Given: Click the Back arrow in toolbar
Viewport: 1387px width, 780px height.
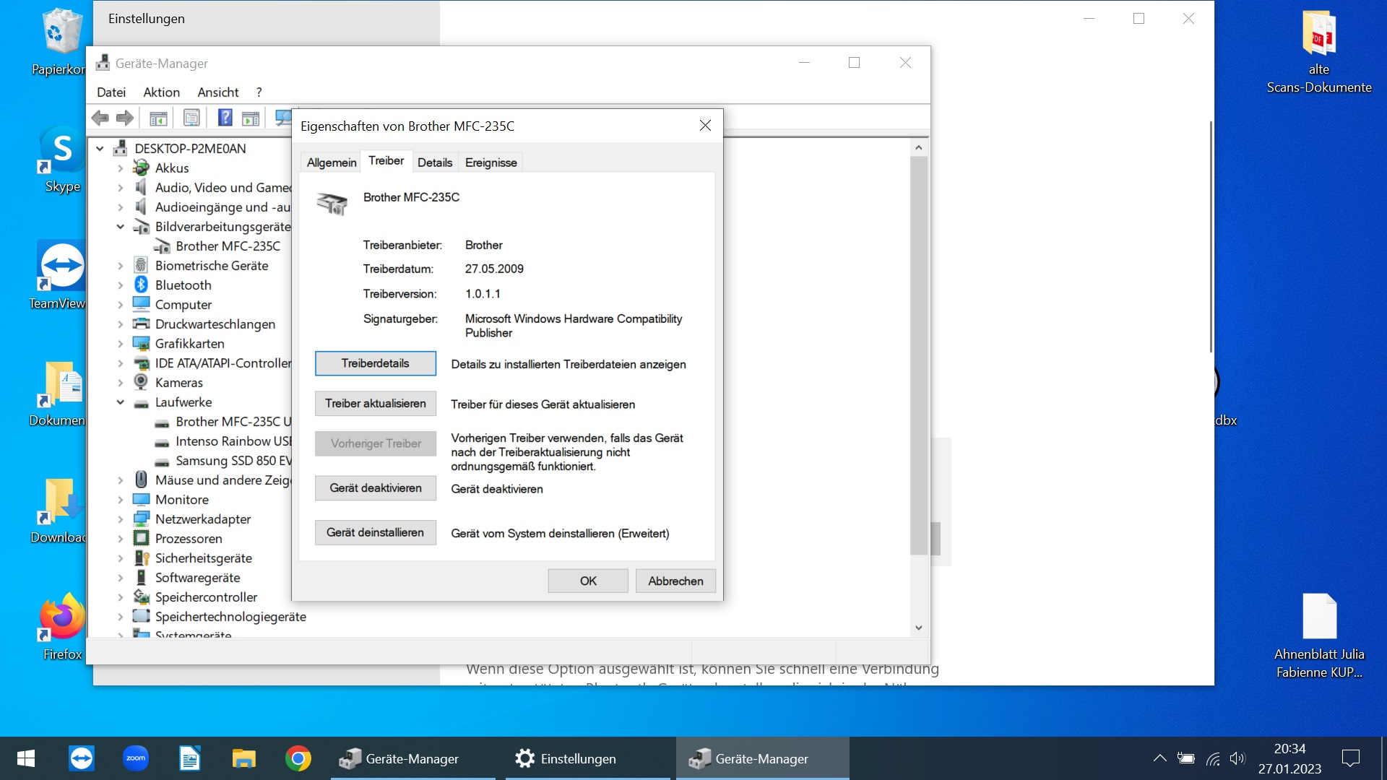Looking at the screenshot, I should (100, 118).
